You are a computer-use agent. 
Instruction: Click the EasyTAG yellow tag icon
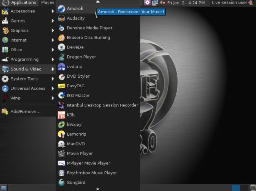61,86
